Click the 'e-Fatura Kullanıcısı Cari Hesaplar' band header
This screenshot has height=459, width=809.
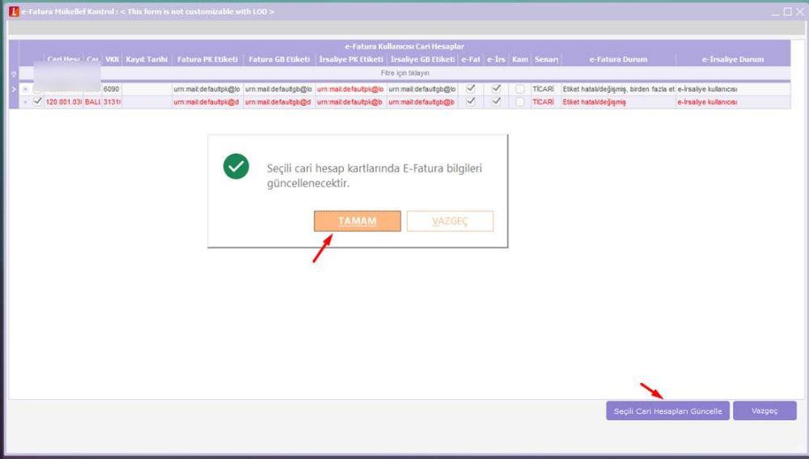[x=404, y=46]
